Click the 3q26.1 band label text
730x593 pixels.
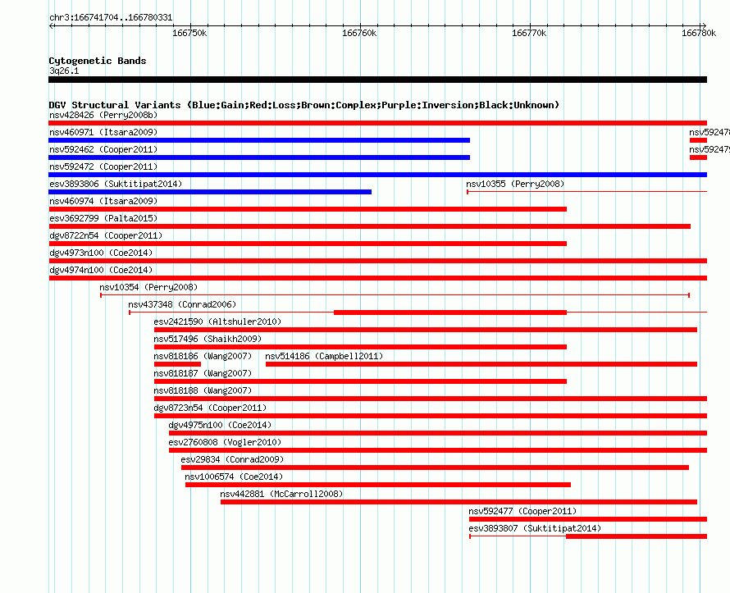[x=64, y=71]
